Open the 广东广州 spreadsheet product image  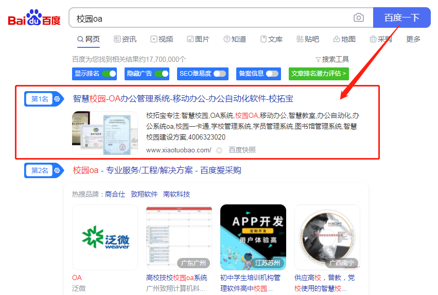(179, 237)
